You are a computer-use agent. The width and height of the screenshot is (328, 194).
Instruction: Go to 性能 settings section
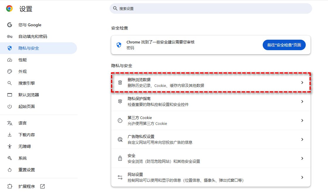pyautogui.click(x=23, y=60)
